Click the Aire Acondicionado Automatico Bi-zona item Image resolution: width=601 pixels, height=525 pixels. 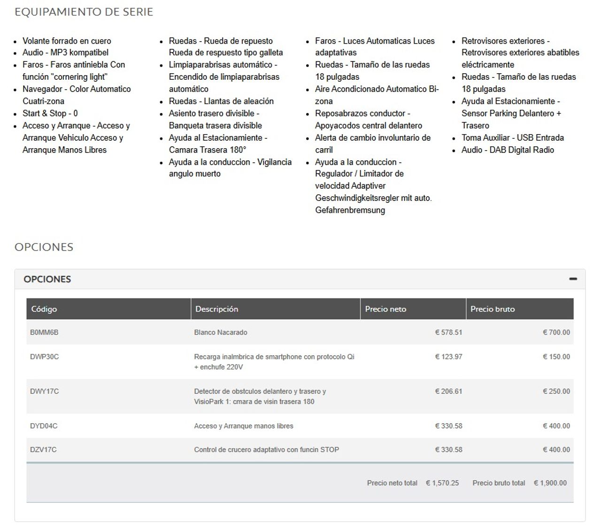(377, 95)
